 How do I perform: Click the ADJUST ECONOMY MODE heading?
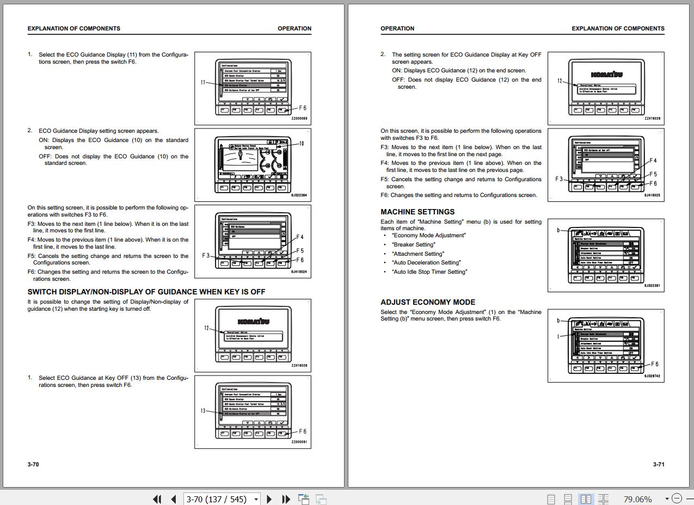(x=428, y=303)
